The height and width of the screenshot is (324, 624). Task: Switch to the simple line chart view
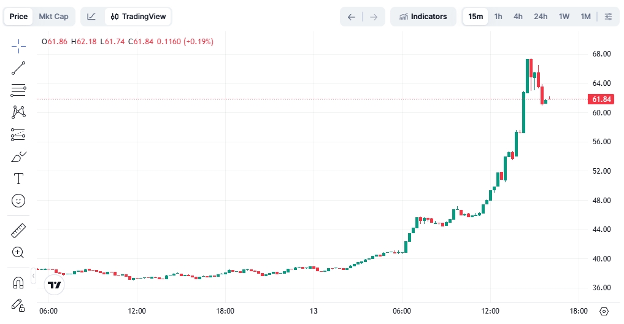[x=91, y=17]
